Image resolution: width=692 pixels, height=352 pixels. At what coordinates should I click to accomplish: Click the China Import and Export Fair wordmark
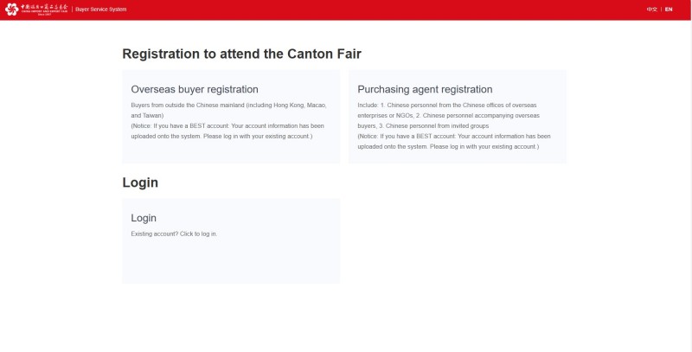(x=45, y=10)
